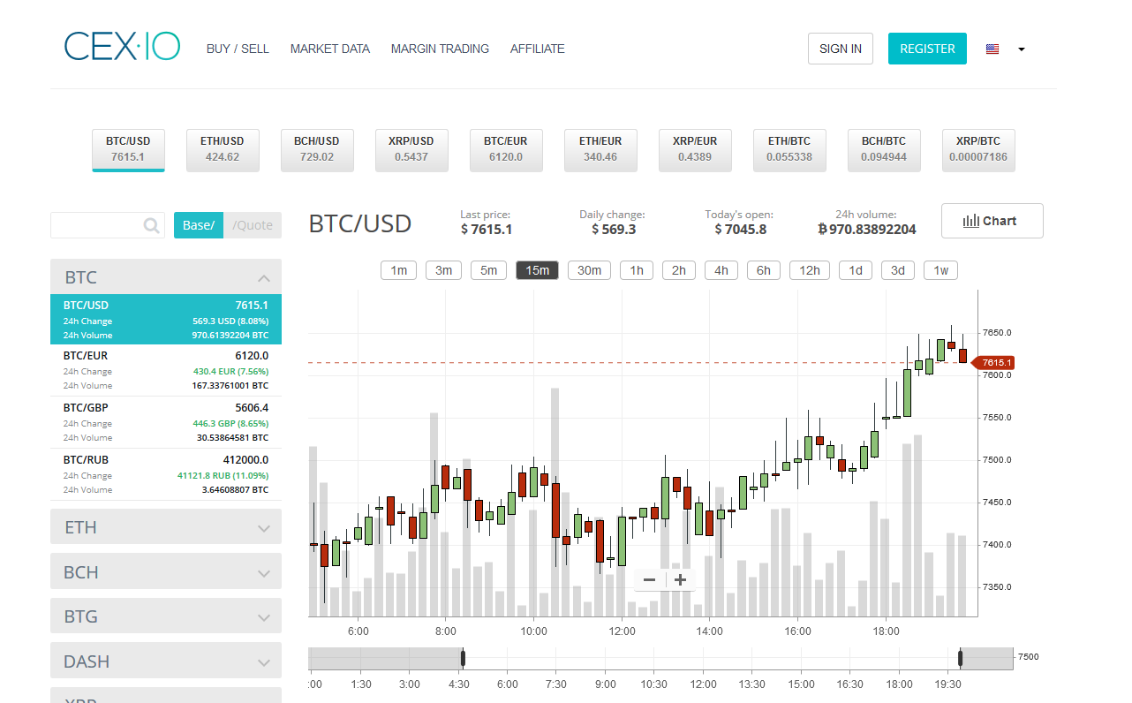
Task: Expand the DASH market group
Action: click(166, 661)
